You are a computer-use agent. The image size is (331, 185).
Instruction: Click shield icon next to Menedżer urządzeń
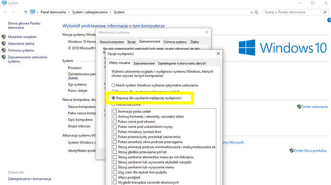click(3, 37)
